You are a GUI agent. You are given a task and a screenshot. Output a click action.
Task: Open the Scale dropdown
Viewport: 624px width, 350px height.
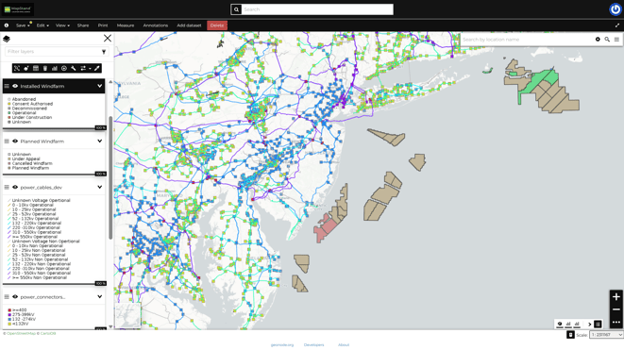606,335
